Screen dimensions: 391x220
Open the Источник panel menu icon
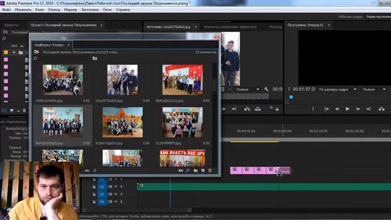pyautogui.click(x=196, y=27)
